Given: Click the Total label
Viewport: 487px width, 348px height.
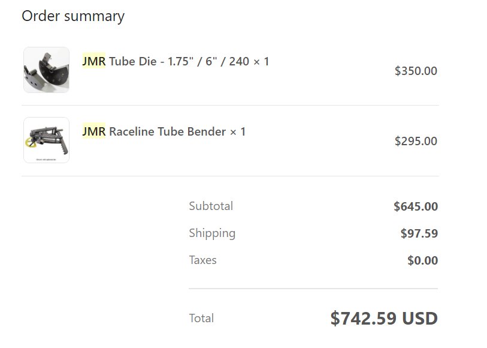Looking at the screenshot, I should pos(201,318).
